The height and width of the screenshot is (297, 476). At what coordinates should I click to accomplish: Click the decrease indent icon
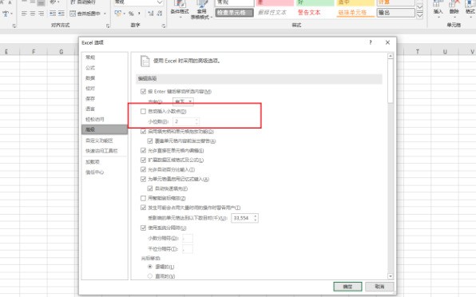(x=53, y=14)
